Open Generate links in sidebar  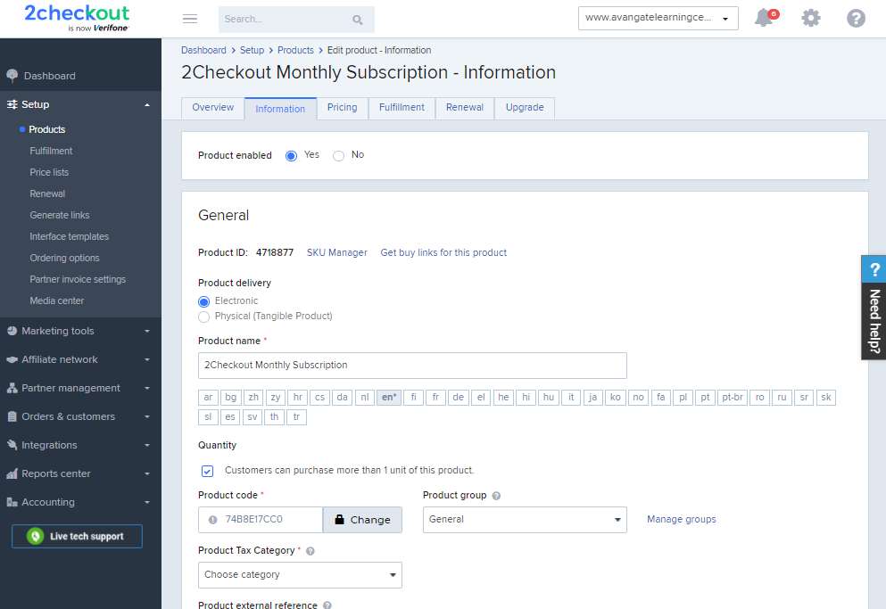(59, 215)
